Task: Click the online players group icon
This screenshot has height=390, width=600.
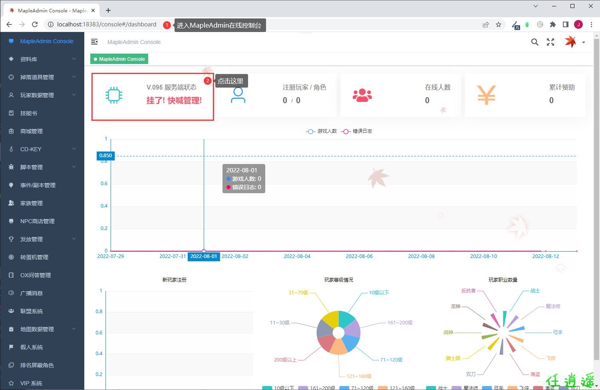Action: [362, 95]
